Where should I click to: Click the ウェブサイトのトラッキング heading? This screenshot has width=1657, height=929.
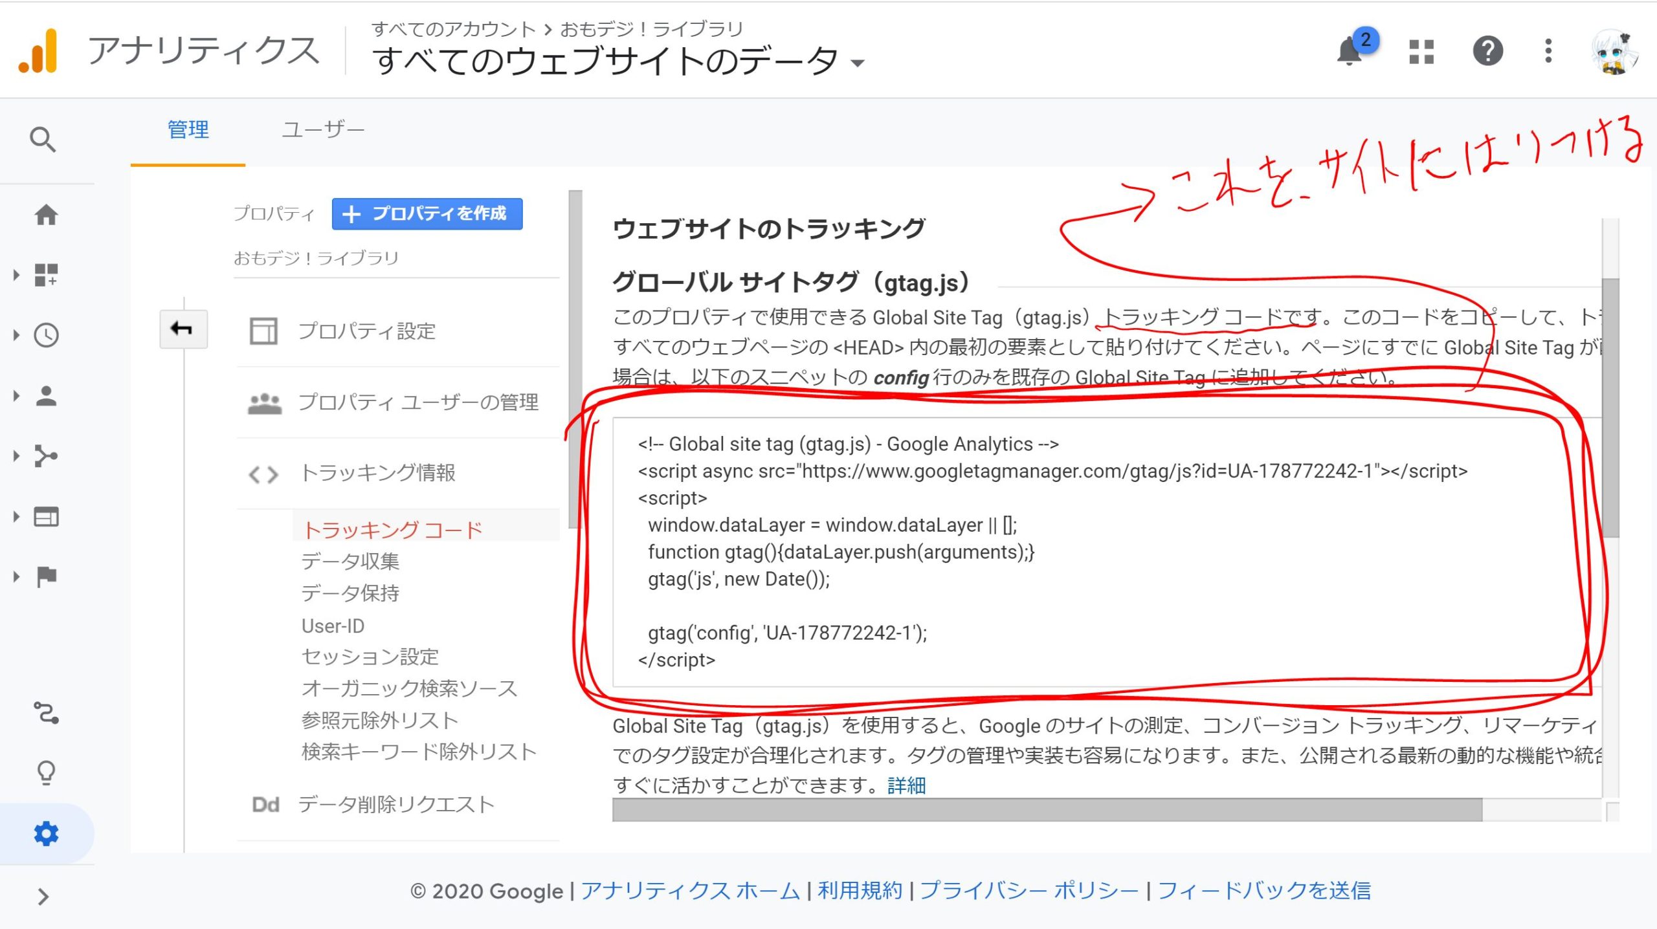click(769, 228)
